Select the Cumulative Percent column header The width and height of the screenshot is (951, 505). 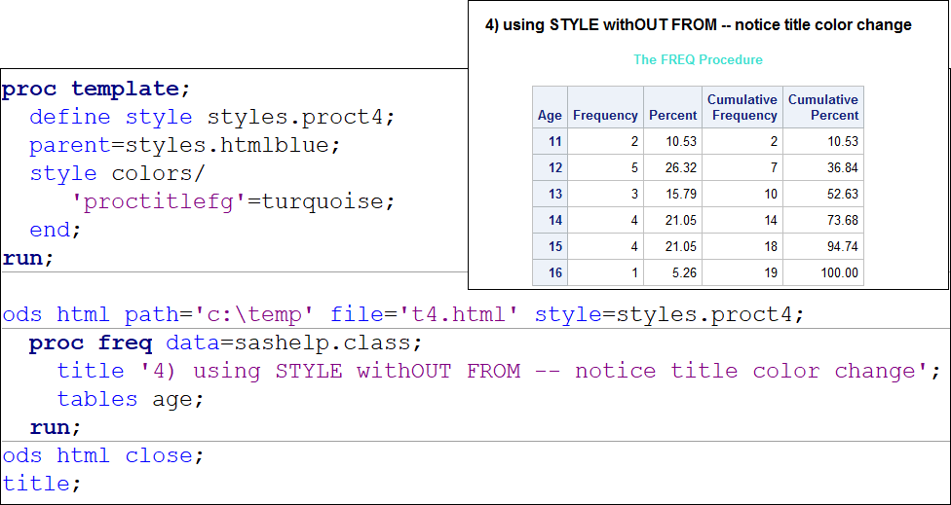(x=823, y=107)
